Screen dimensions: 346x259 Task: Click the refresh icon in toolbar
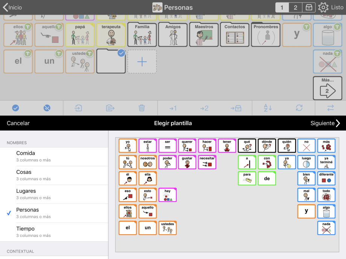(x=299, y=108)
